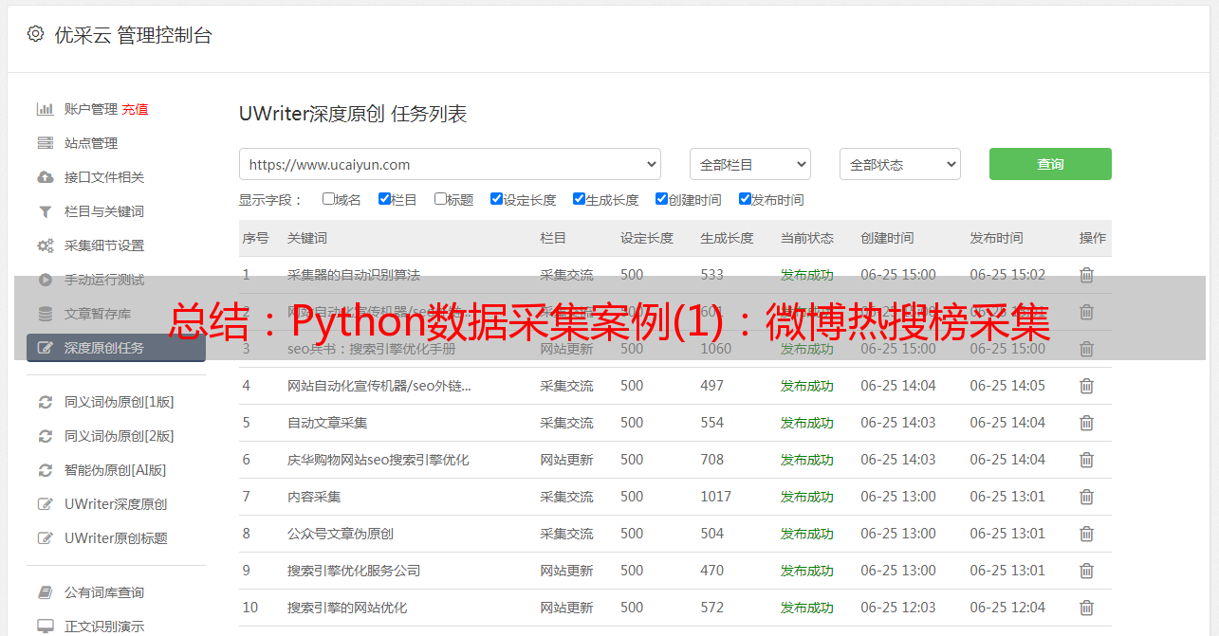Toggle the 发布时间 display checkbox

pos(745,199)
